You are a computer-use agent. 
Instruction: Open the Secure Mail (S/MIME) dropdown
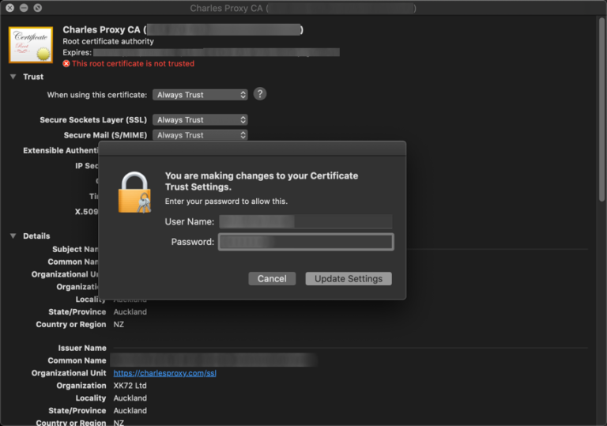(200, 135)
